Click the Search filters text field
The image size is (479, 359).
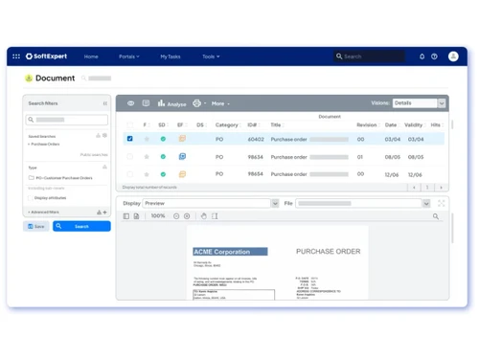click(x=67, y=120)
